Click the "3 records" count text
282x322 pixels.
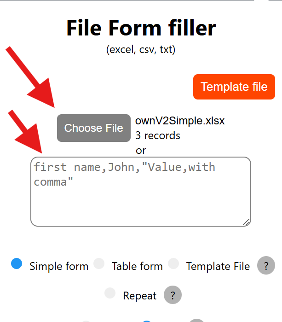[x=158, y=135]
